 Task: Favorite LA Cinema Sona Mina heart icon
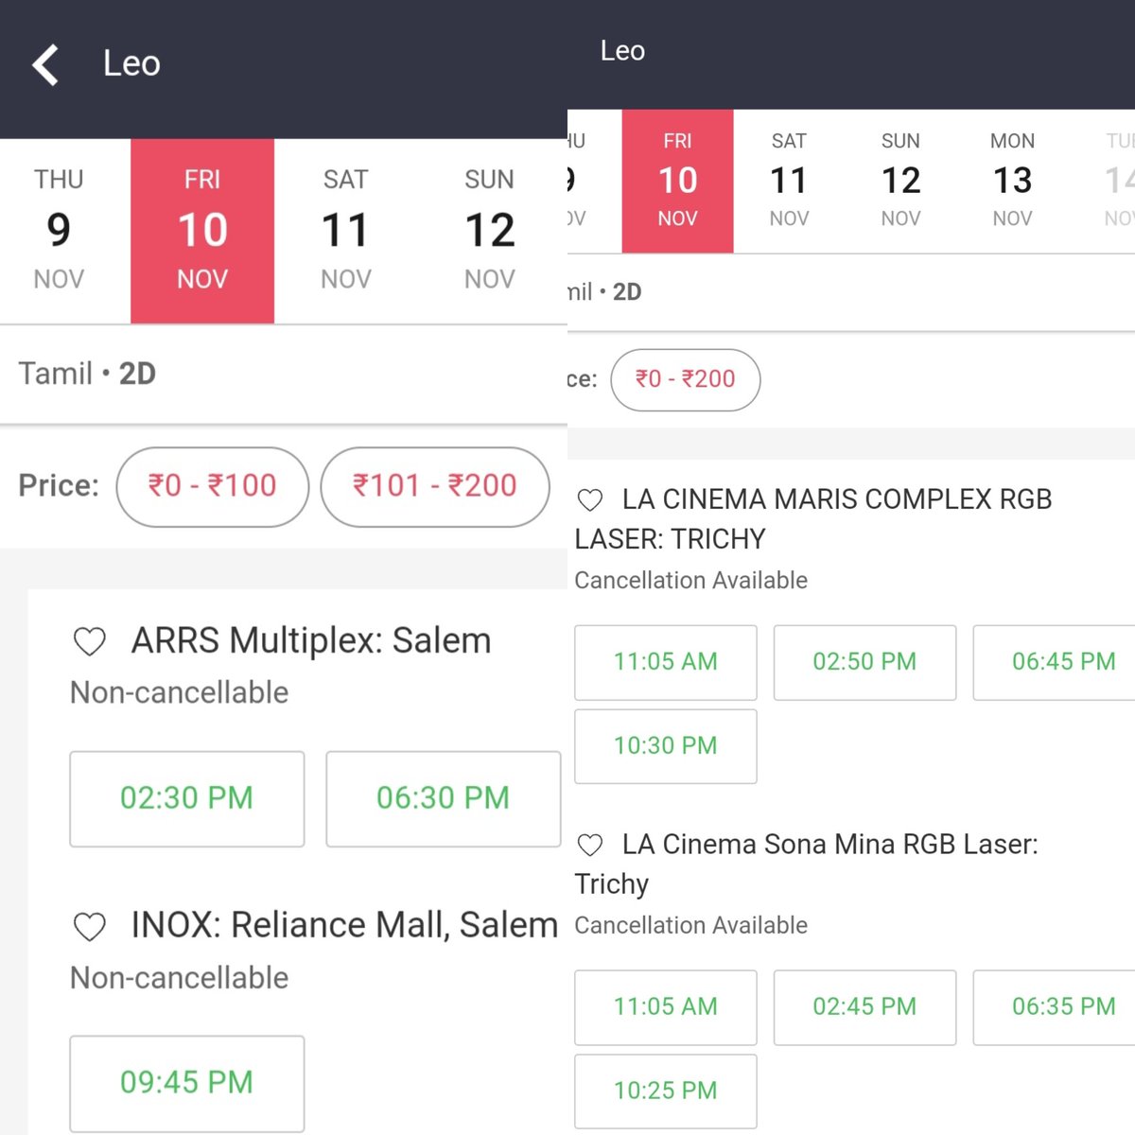coord(590,845)
